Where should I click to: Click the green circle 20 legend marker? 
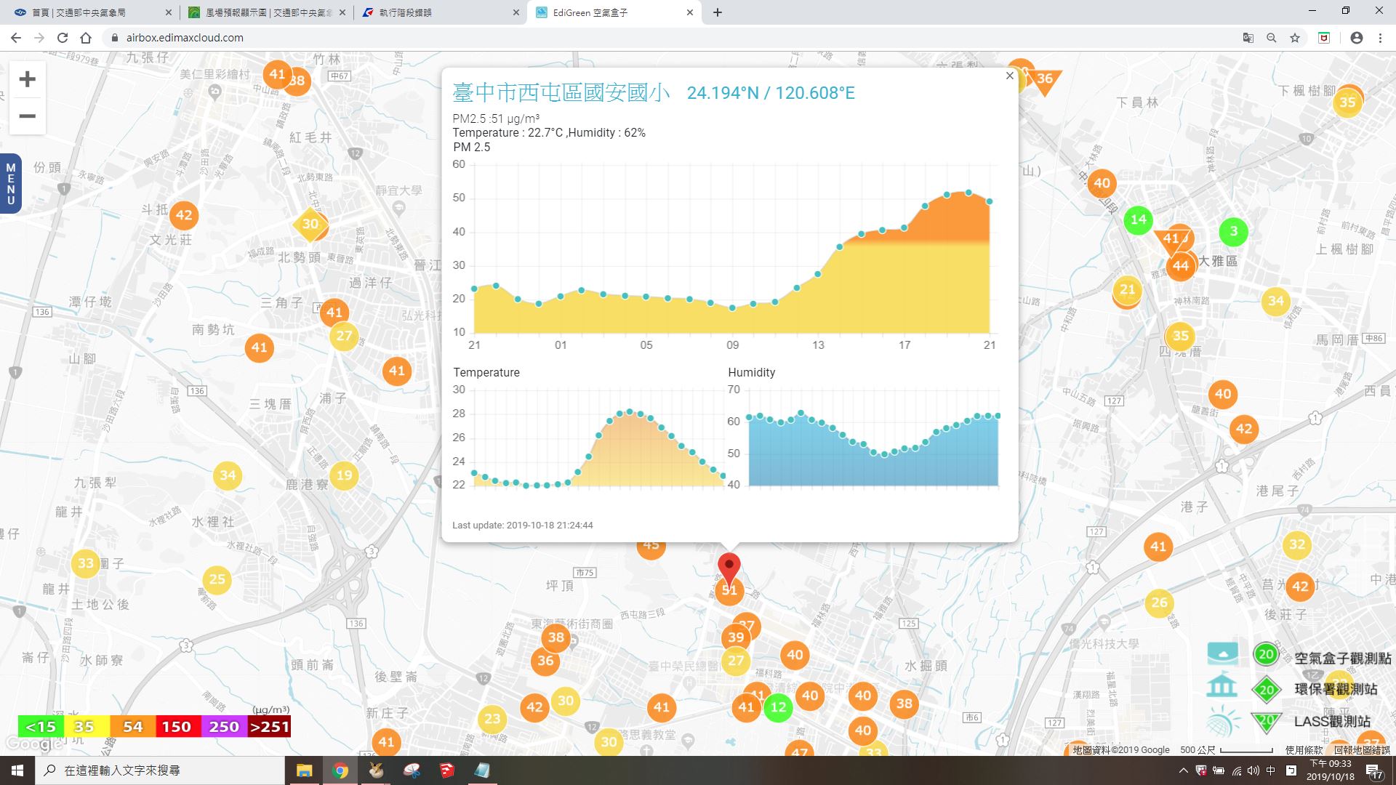tap(1266, 654)
